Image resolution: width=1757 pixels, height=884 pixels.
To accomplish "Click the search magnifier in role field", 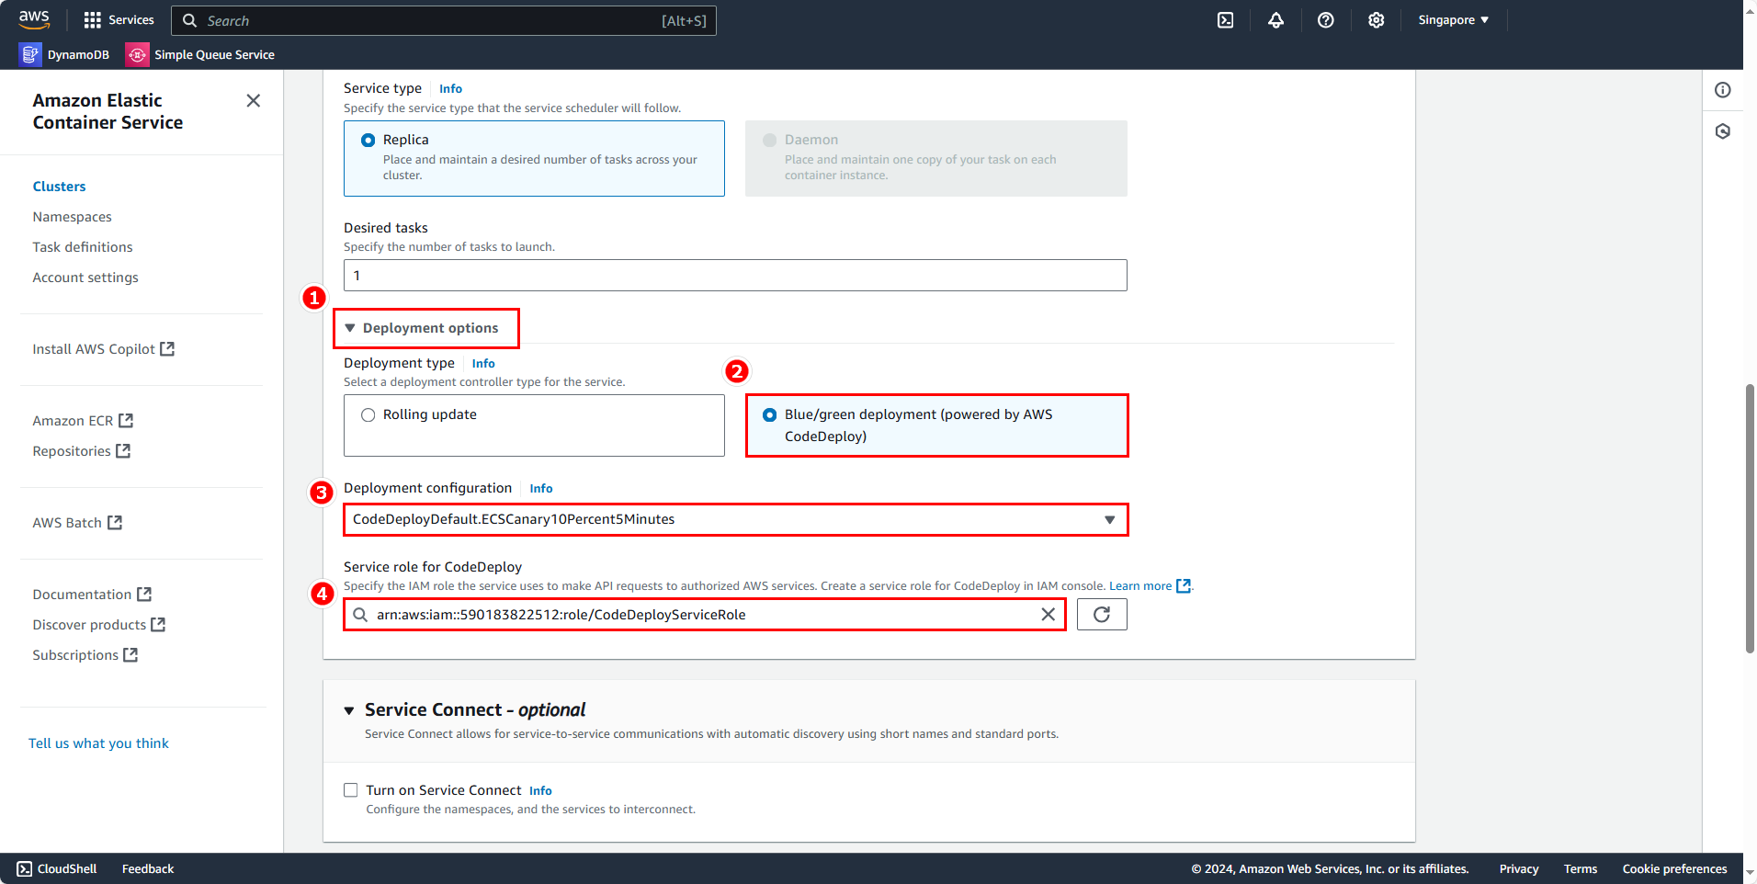I will (360, 615).
